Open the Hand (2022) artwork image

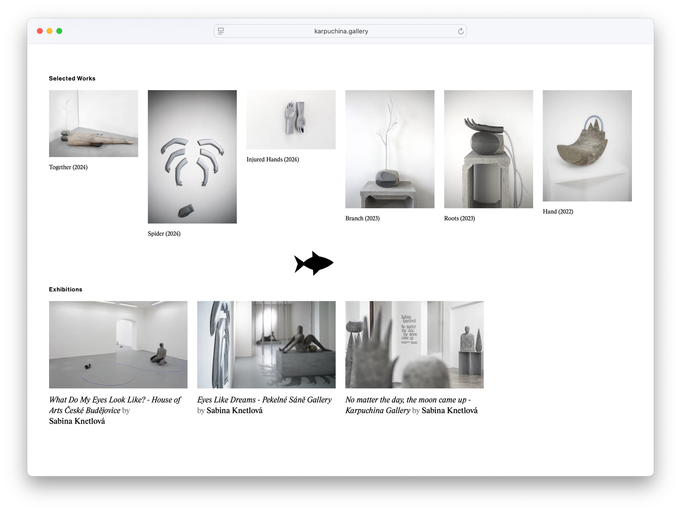pos(587,146)
